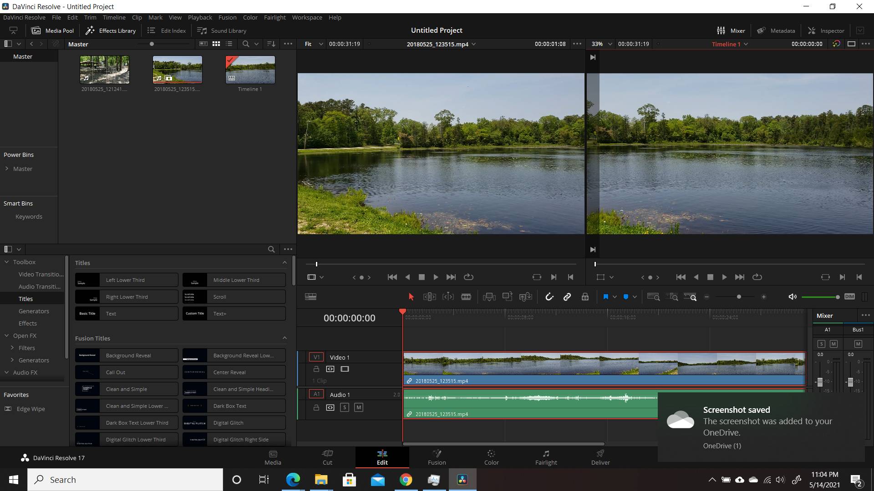Image resolution: width=874 pixels, height=491 pixels.
Task: Collapse the Titles section
Action: (285, 262)
